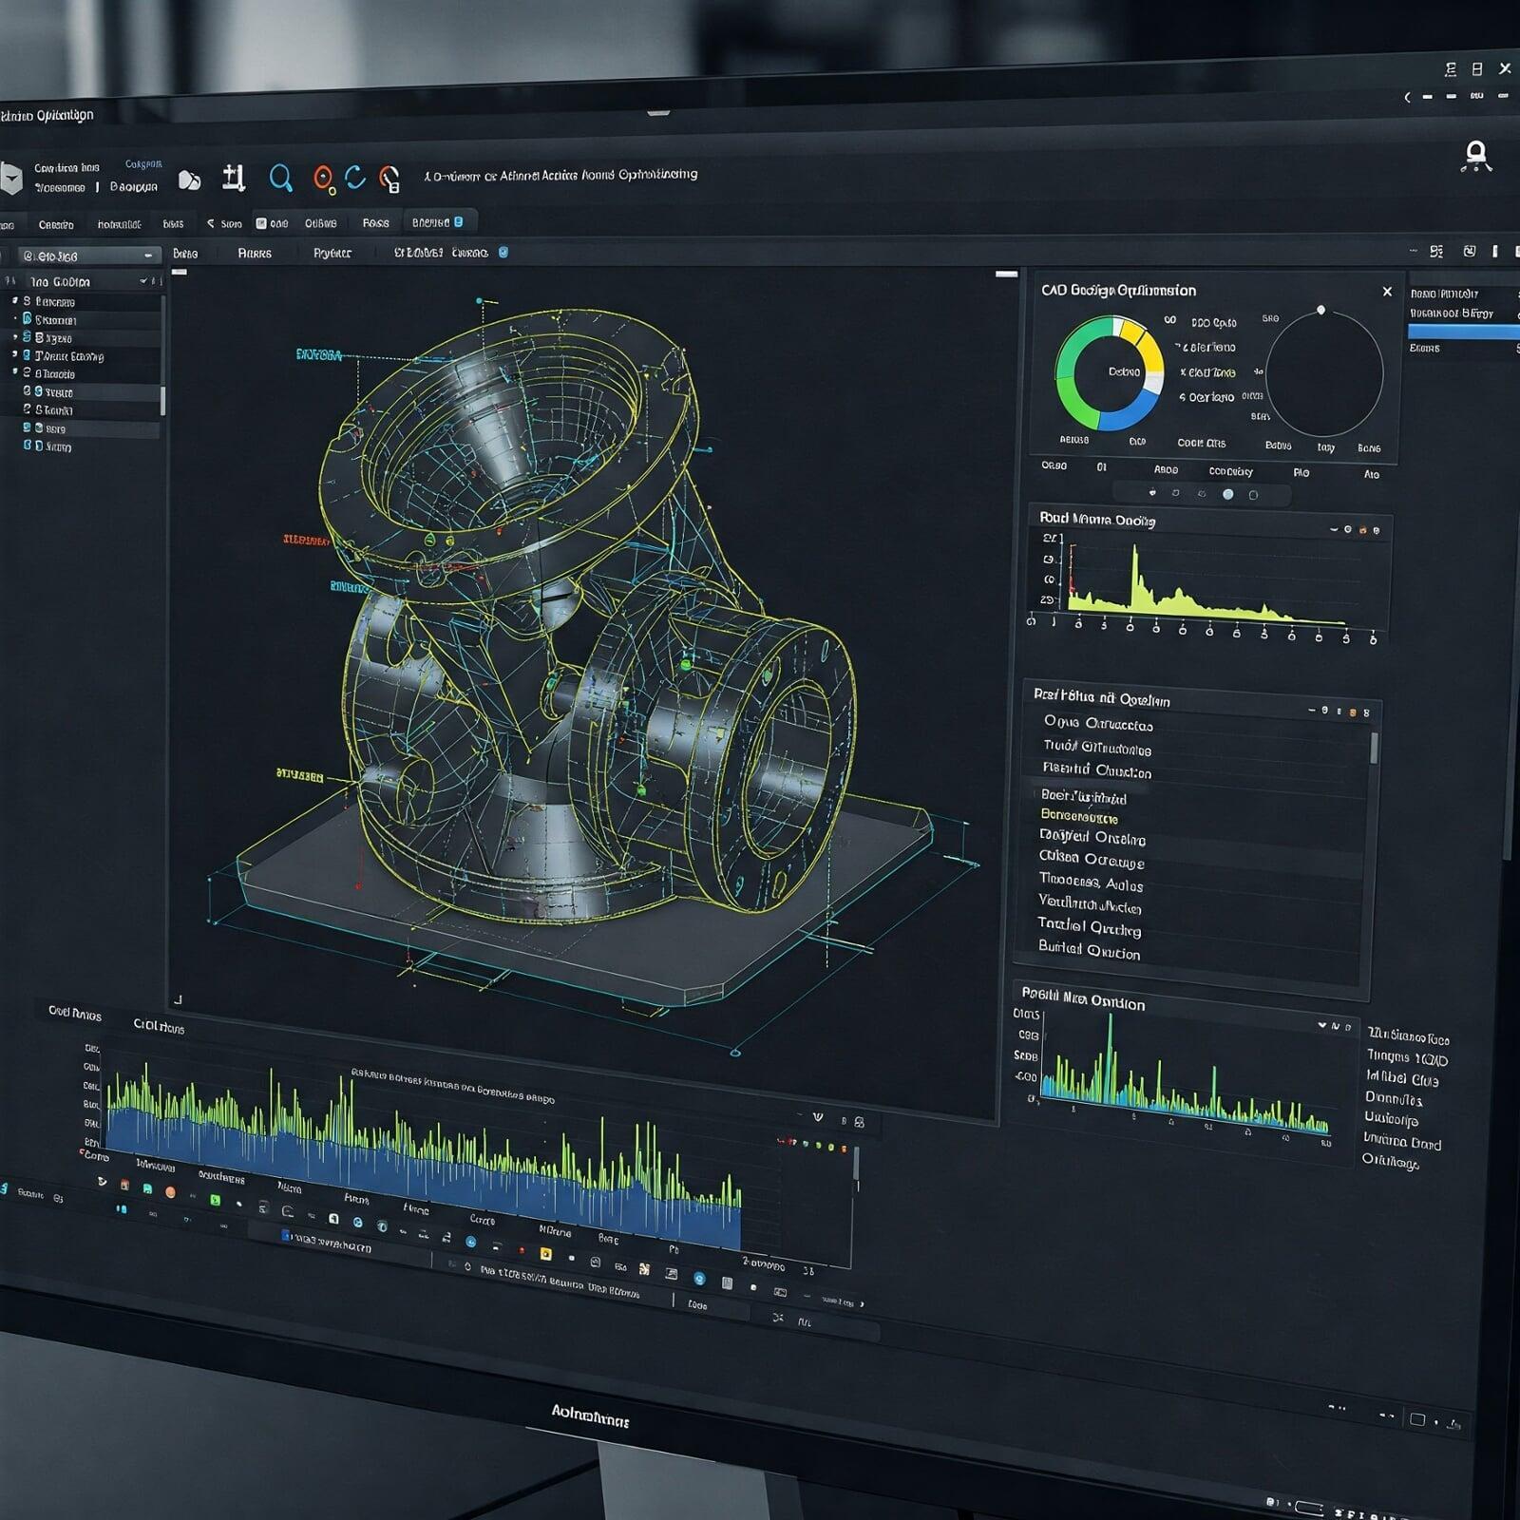Click the overlapping shapes icon in toolbar

pyautogui.click(x=190, y=180)
